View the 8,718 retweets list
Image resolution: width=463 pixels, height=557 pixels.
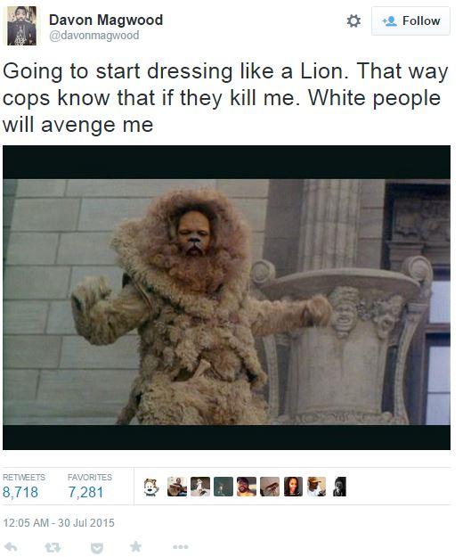pyautogui.click(x=20, y=492)
